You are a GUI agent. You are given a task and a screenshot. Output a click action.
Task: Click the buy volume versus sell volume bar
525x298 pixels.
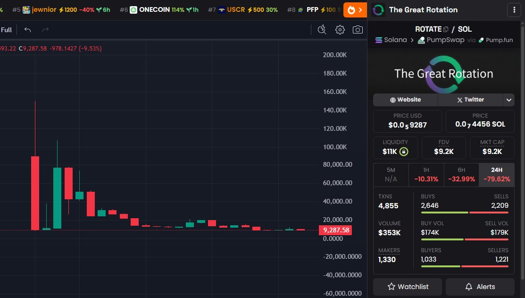coord(465,239)
